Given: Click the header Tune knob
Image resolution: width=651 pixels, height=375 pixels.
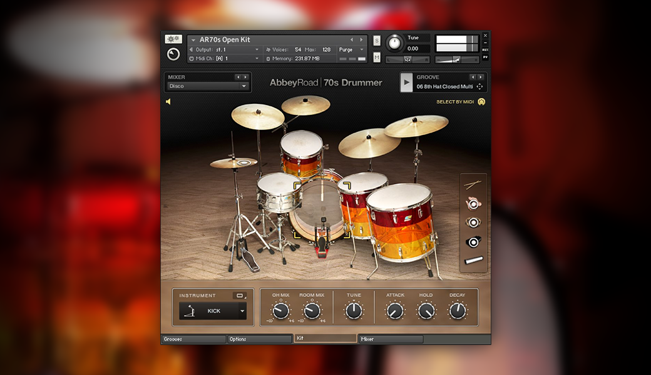Looking at the screenshot, I should [x=394, y=42].
